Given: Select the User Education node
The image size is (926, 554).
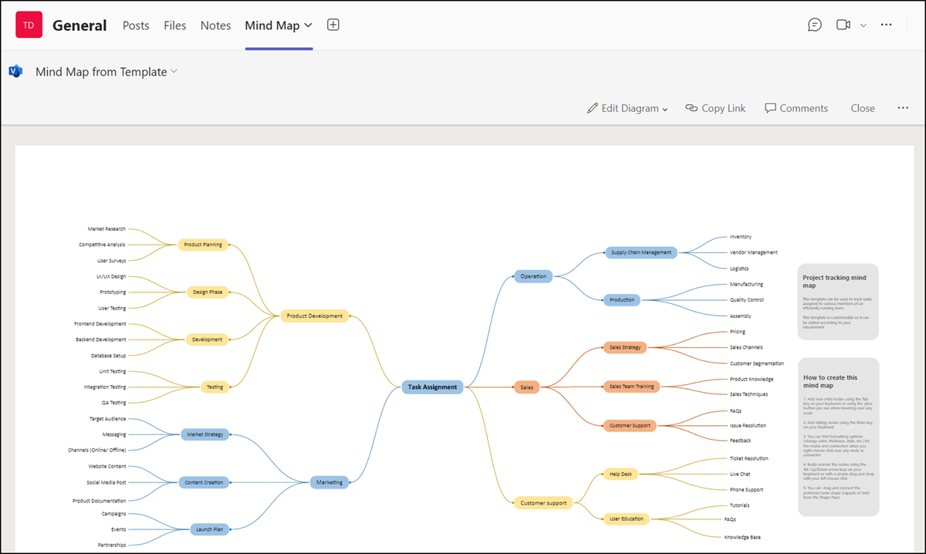Looking at the screenshot, I should coord(626,519).
